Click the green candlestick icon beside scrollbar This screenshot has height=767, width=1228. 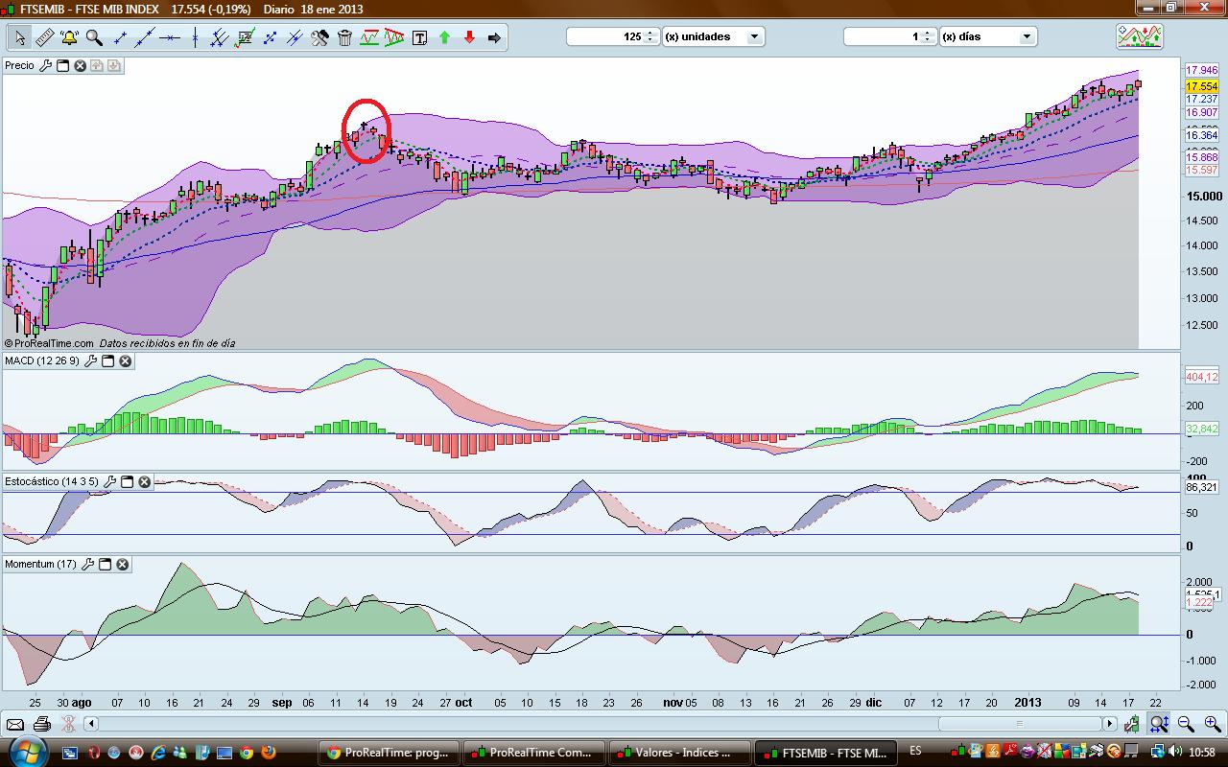click(1133, 724)
